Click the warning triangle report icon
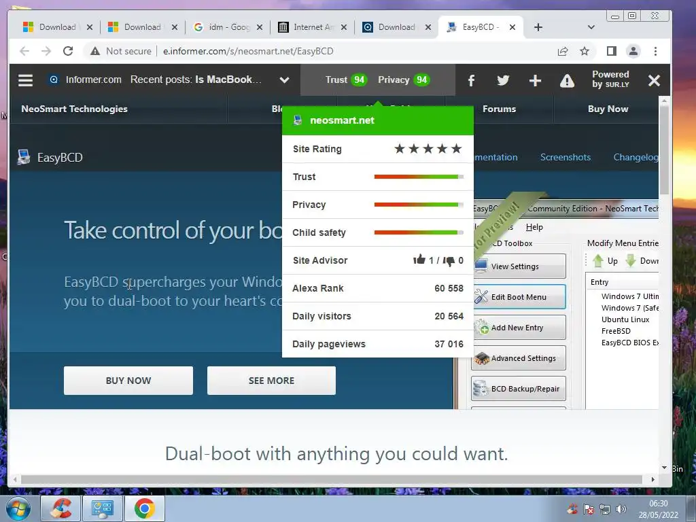696x522 pixels. (x=567, y=81)
